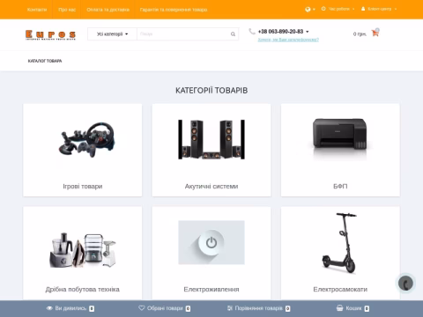Click the basket icon beside 'Кошик'

click(x=339, y=308)
